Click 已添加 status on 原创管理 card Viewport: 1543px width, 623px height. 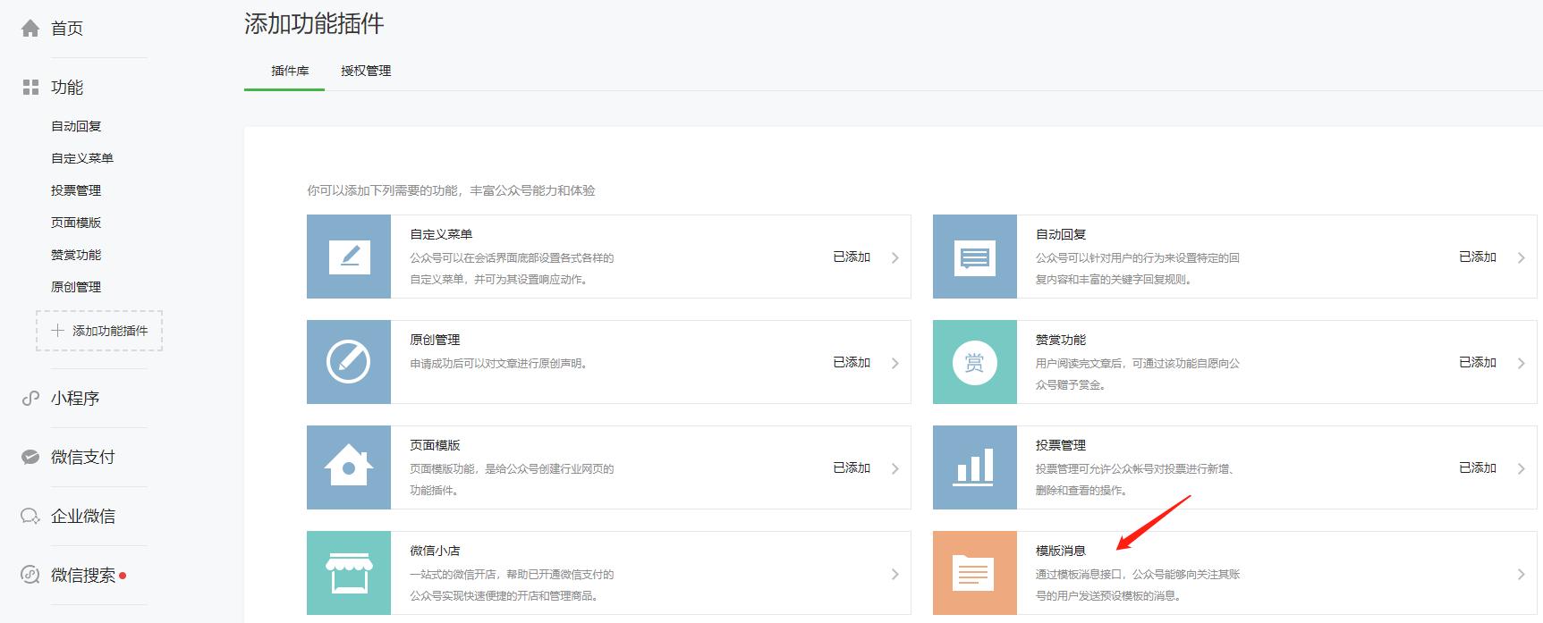click(852, 362)
